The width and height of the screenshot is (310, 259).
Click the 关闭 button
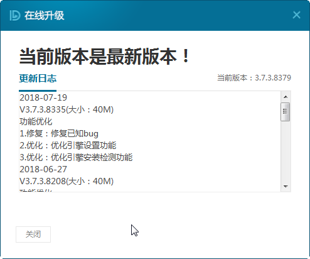(33, 234)
